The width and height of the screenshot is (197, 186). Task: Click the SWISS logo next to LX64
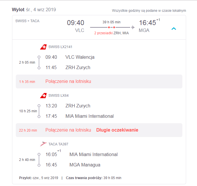pos(43,96)
